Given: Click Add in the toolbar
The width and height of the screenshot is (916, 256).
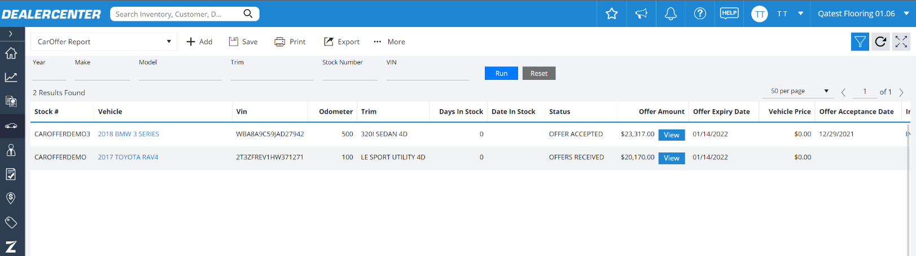Looking at the screenshot, I should pyautogui.click(x=199, y=42).
